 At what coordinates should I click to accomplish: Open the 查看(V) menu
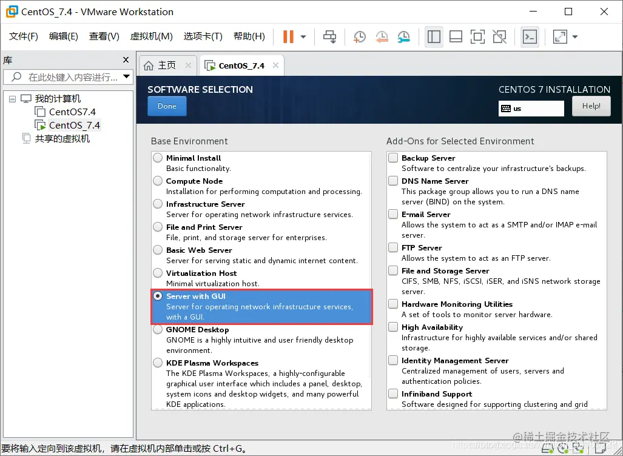click(x=104, y=36)
